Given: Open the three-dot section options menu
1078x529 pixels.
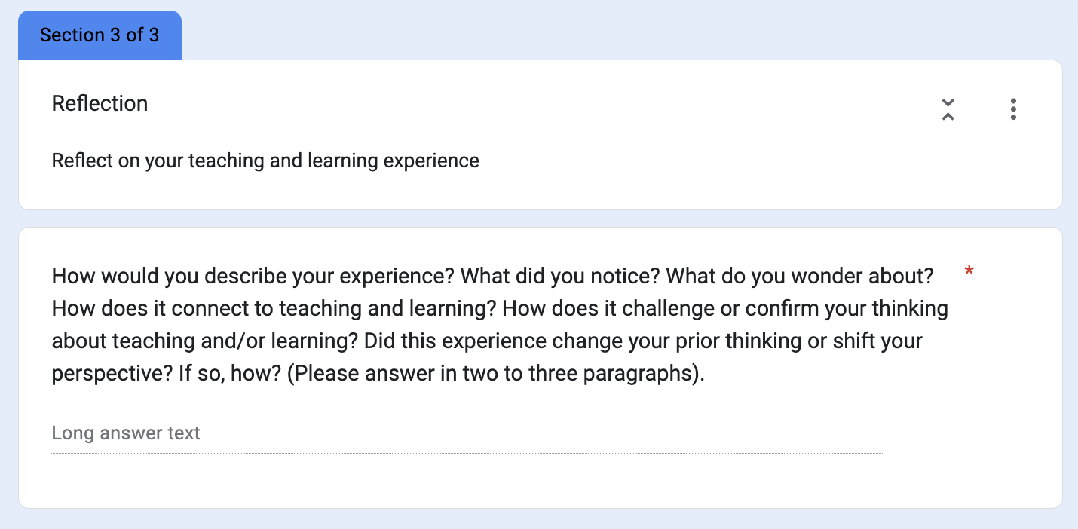Looking at the screenshot, I should (1012, 109).
